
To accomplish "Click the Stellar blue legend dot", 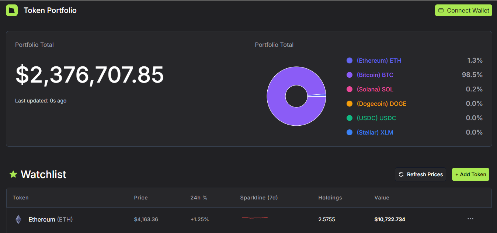I will click(x=350, y=132).
